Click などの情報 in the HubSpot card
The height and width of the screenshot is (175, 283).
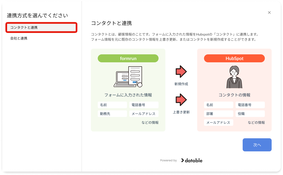click(256, 123)
